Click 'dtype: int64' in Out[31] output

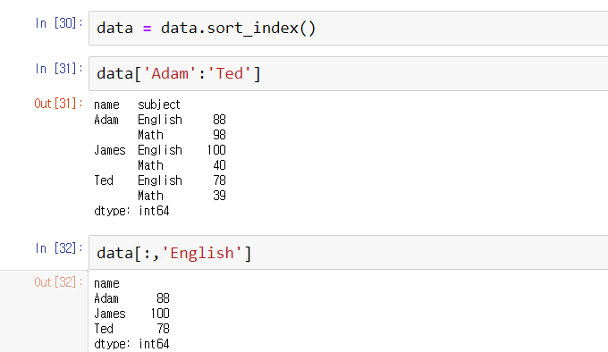coord(131,211)
